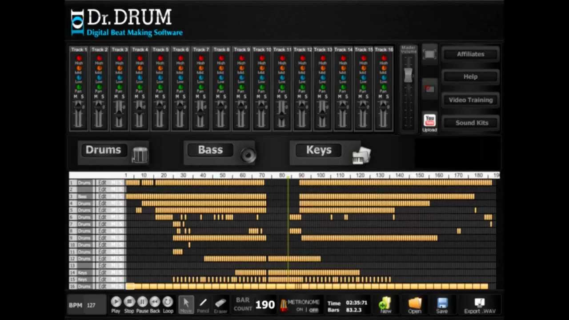Image resolution: width=569 pixels, height=320 pixels.
Task: Click the speaker icon beside Bass
Action: (x=248, y=155)
